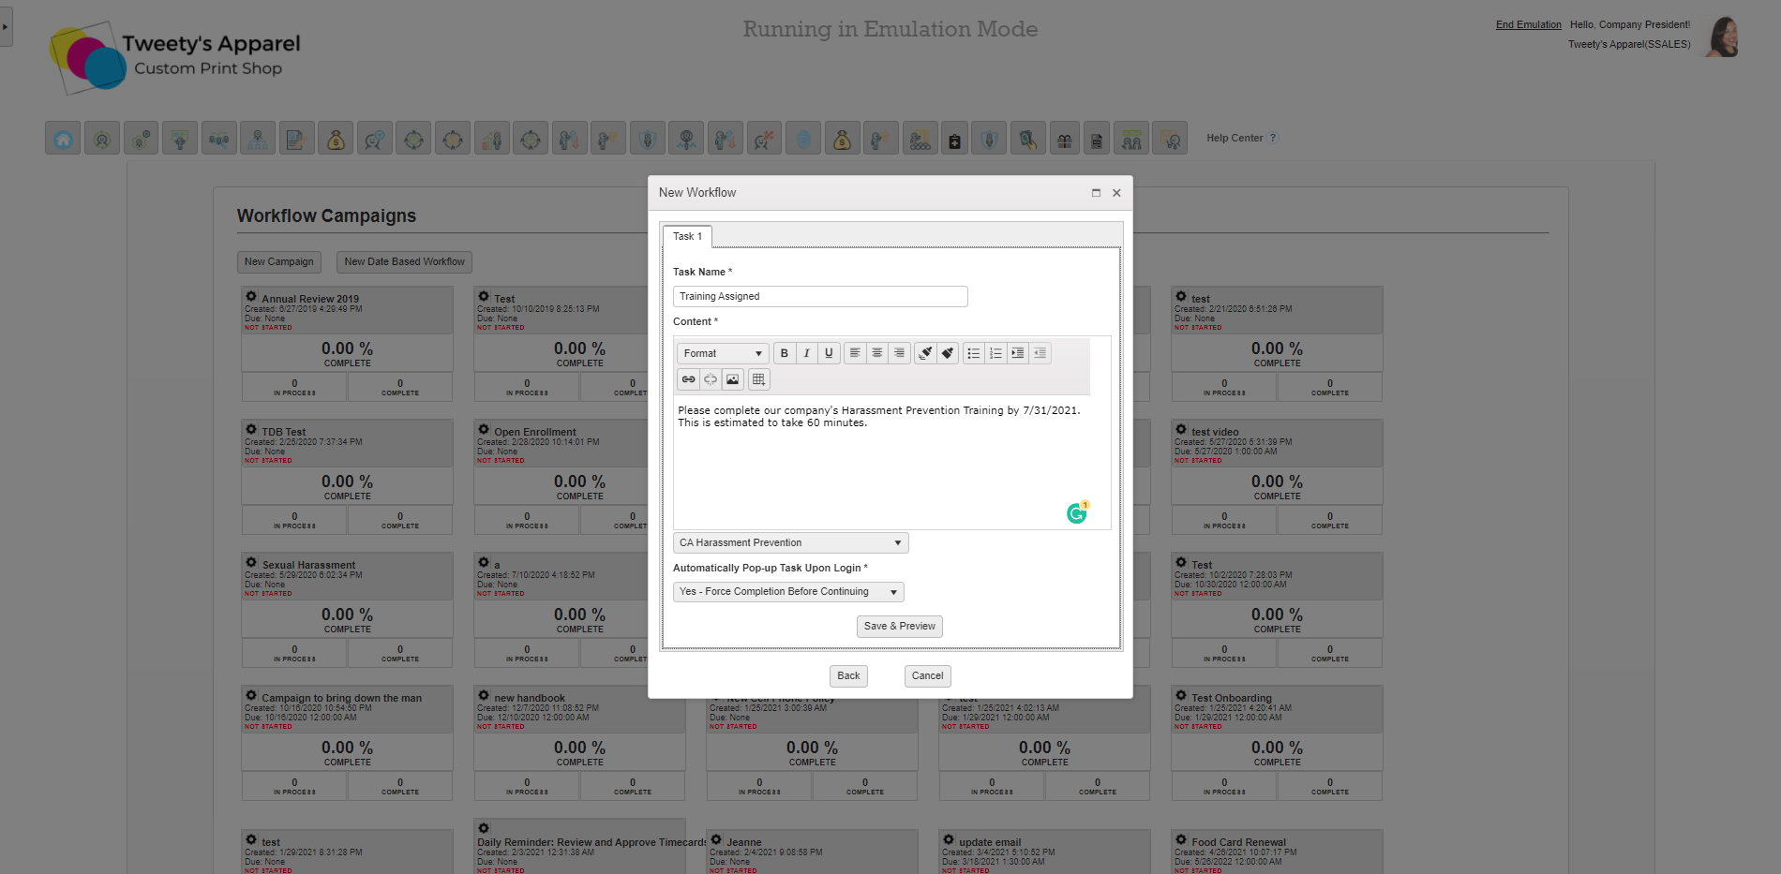Open the Open Enrollment campaign title

(x=535, y=432)
